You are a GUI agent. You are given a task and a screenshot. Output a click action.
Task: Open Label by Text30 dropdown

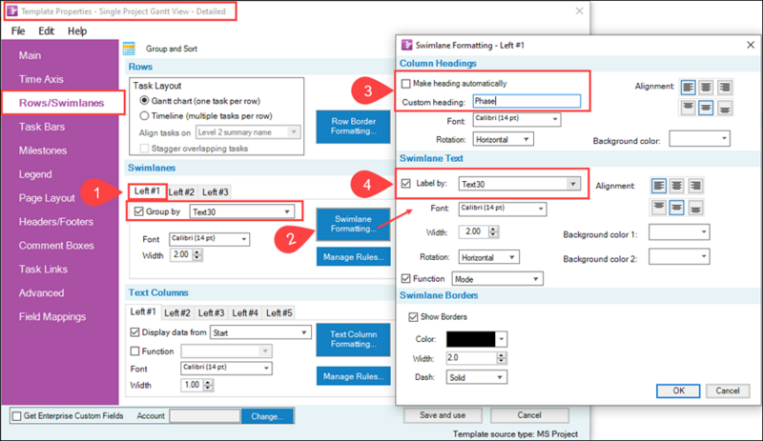(x=519, y=184)
